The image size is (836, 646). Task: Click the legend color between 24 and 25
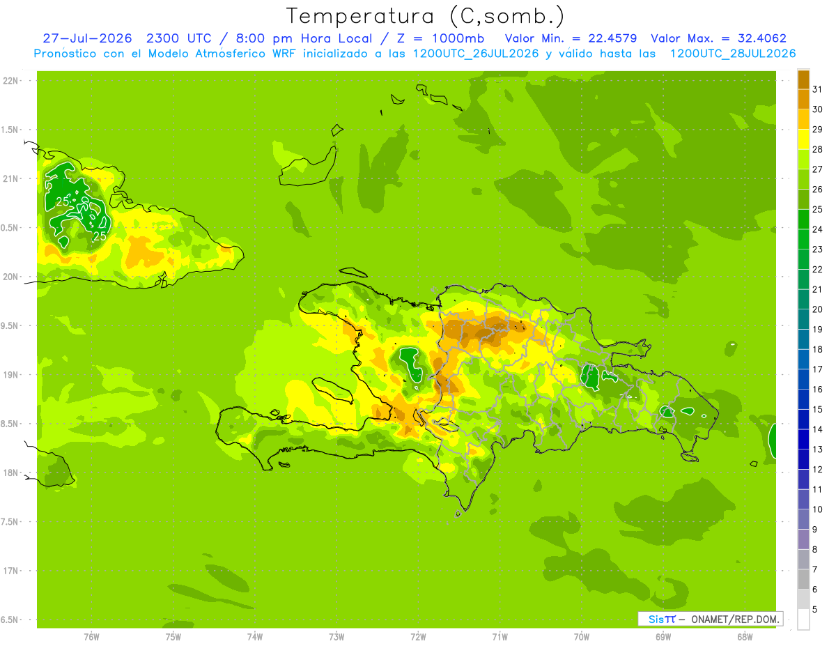[803, 219]
